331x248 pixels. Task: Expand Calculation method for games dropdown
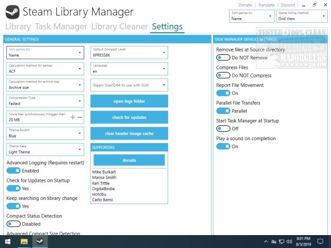click(x=45, y=69)
